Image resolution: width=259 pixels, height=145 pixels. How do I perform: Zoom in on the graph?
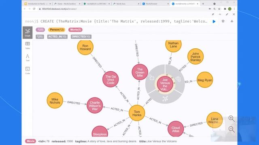(x=231, y=118)
